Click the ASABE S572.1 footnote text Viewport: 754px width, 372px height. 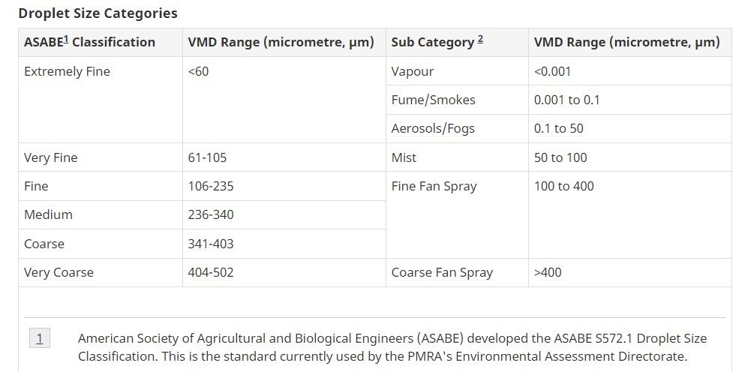pyautogui.click(x=392, y=347)
